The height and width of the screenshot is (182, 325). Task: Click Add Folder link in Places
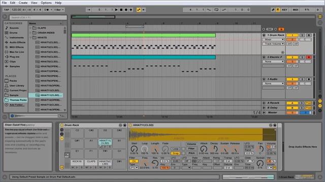coord(17,105)
